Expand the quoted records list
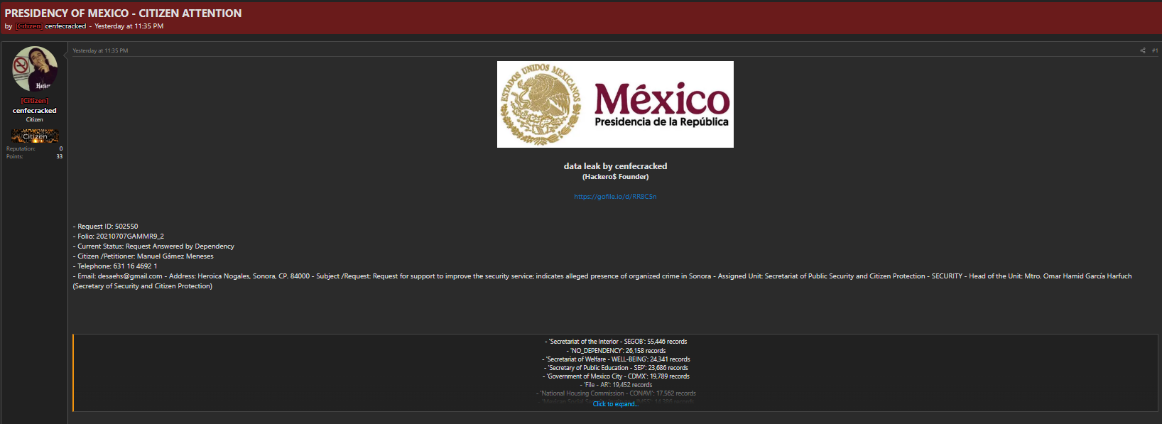This screenshot has width=1162, height=424. (x=615, y=404)
